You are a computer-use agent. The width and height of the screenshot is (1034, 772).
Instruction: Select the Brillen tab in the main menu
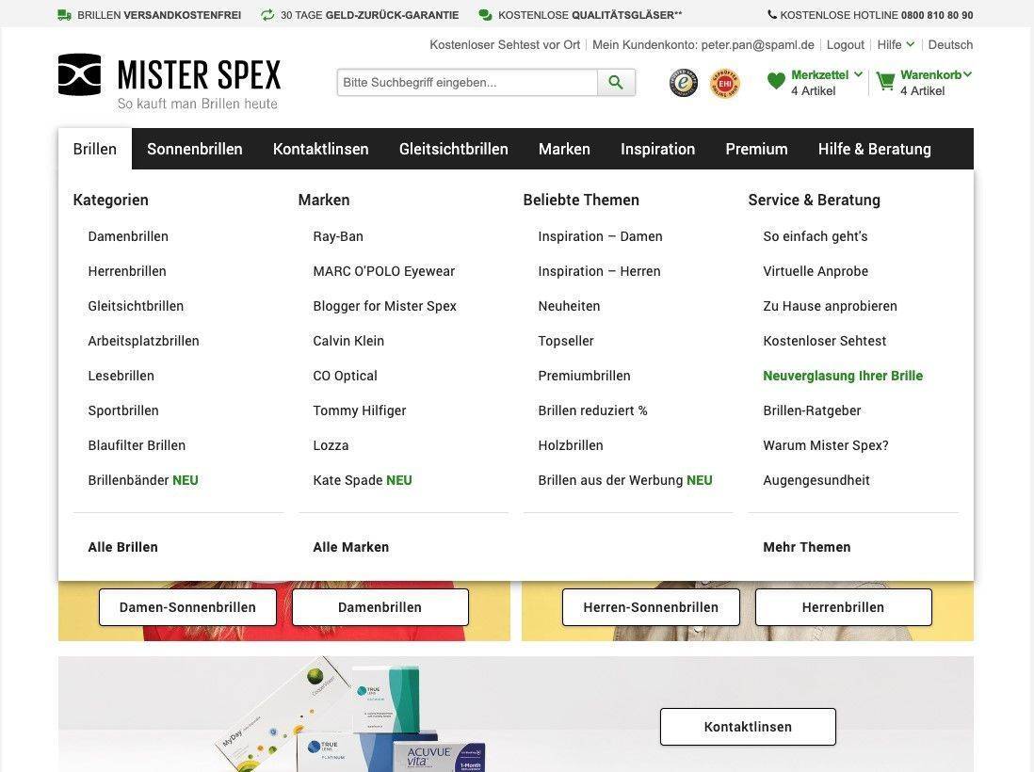coord(95,149)
